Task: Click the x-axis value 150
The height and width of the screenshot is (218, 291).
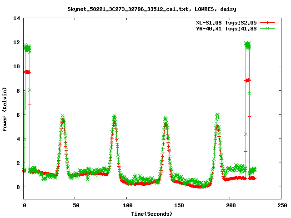Action: click(x=179, y=205)
